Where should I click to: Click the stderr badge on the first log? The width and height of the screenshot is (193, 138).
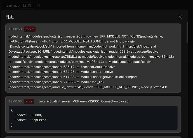[30, 29]
